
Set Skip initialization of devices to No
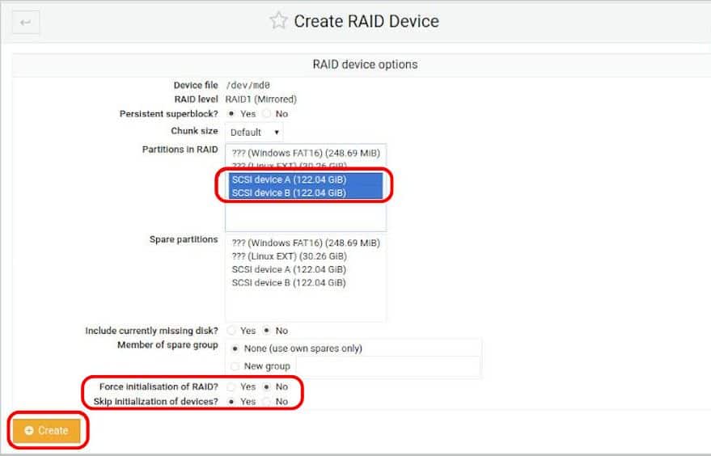(x=267, y=401)
